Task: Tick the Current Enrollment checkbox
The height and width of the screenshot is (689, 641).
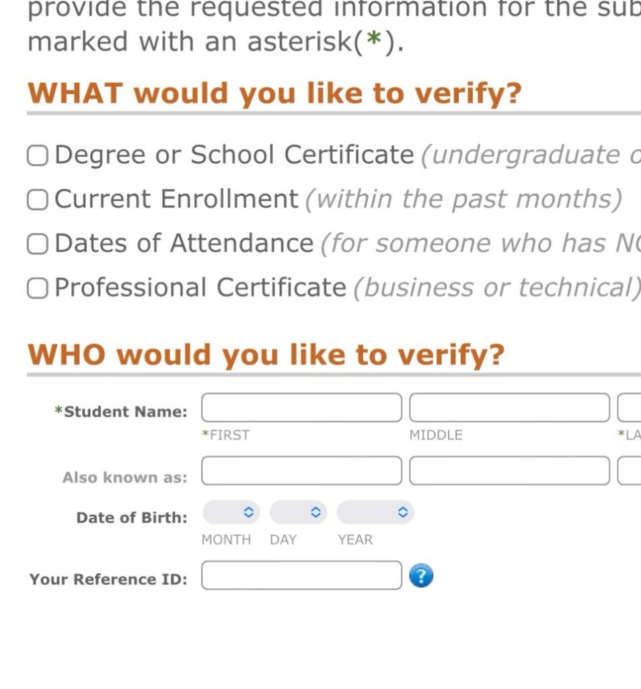Action: pos(38,200)
